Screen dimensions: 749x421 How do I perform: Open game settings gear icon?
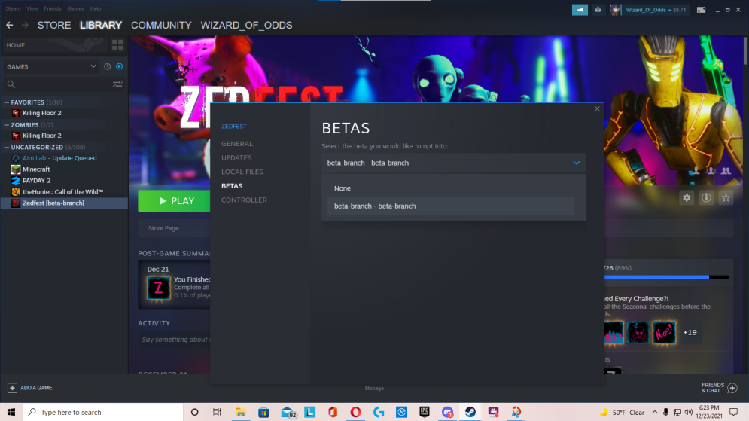[x=687, y=197]
